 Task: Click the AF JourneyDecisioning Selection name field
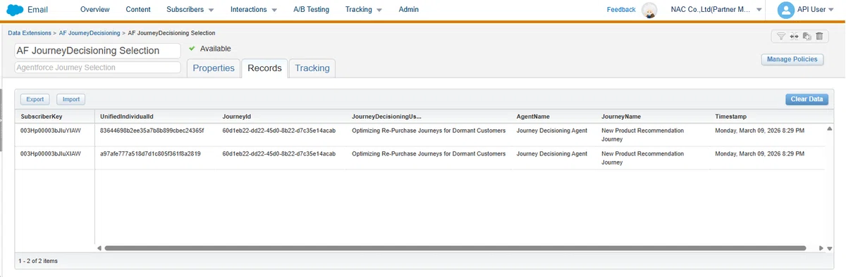click(x=98, y=51)
